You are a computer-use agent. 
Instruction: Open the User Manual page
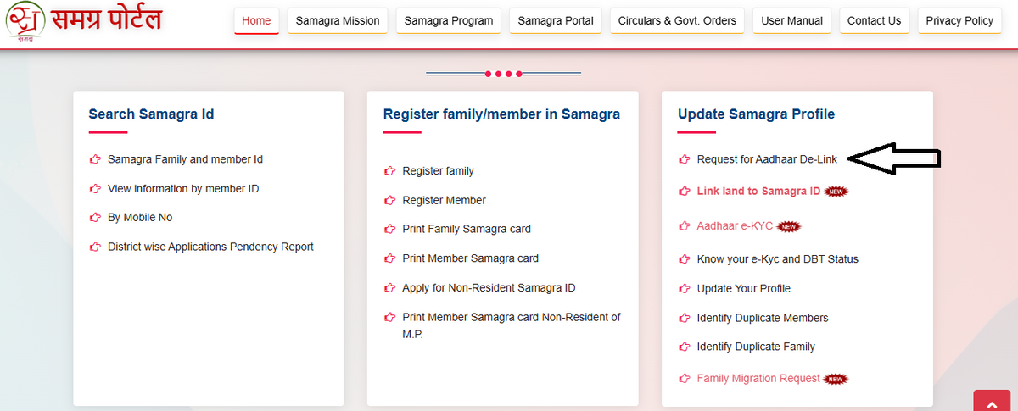point(791,20)
